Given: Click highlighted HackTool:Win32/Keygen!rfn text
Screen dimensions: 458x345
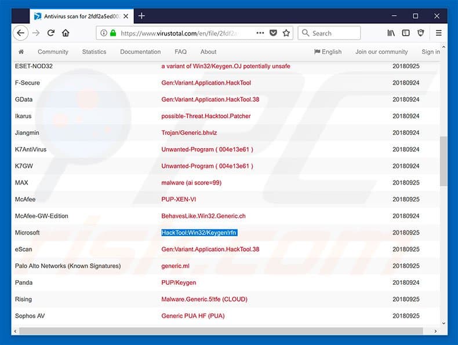Looking at the screenshot, I should pyautogui.click(x=199, y=233).
